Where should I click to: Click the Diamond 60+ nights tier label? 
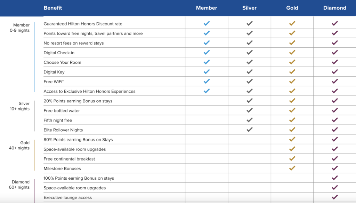[x=19, y=185]
